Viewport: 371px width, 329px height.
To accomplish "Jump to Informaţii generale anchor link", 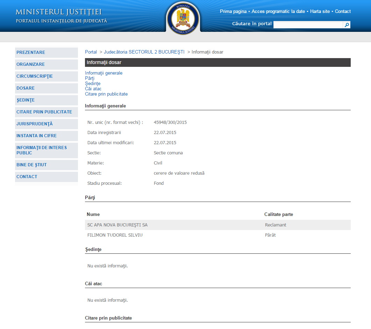I will pyautogui.click(x=104, y=73).
